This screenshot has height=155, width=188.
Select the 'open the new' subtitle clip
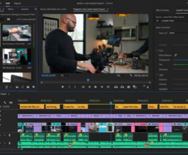coord(132,107)
